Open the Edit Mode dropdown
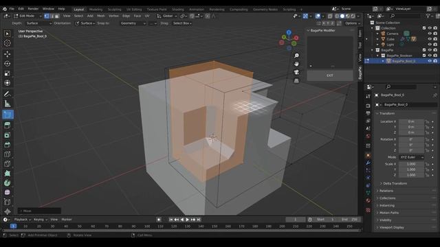The height and width of the screenshot is (247, 440). pos(27,16)
